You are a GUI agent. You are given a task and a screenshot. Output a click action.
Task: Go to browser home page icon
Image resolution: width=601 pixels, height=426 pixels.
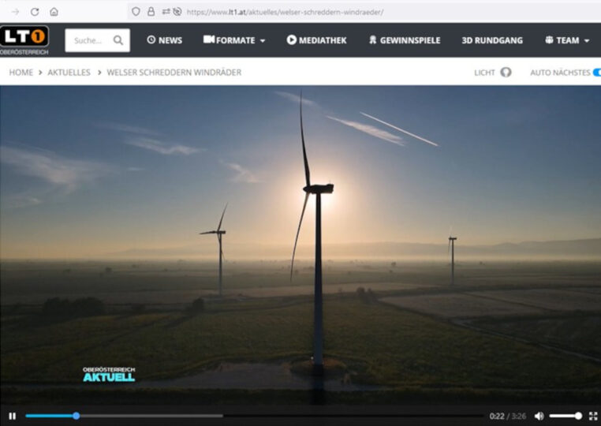pos(54,12)
